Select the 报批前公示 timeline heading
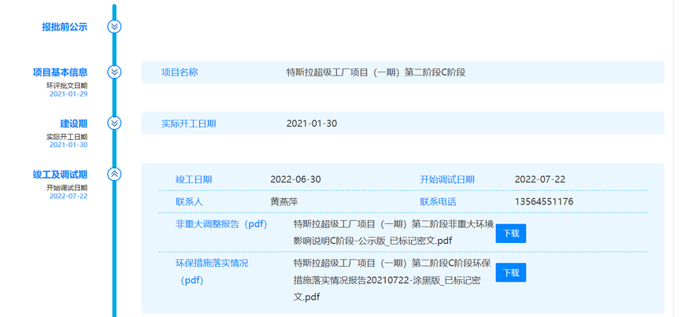The height and width of the screenshot is (317, 689). (x=65, y=27)
